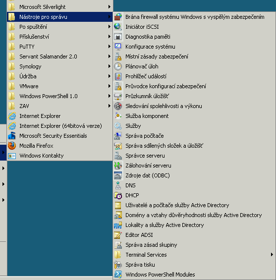Click the Sledování spolehlivosti a výkonu gauge icon
Image resolution: width=276 pixels, height=280 pixels.
(118, 106)
